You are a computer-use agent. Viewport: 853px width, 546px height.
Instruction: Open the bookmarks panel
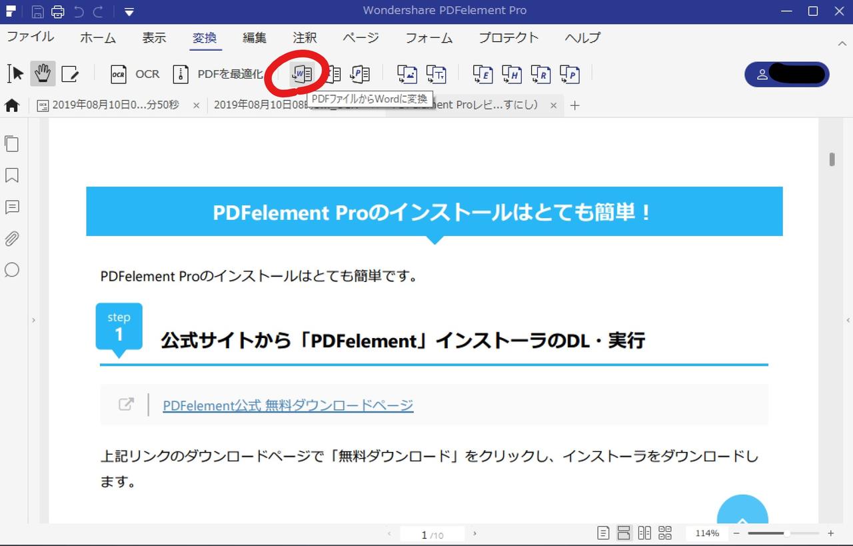click(x=12, y=175)
